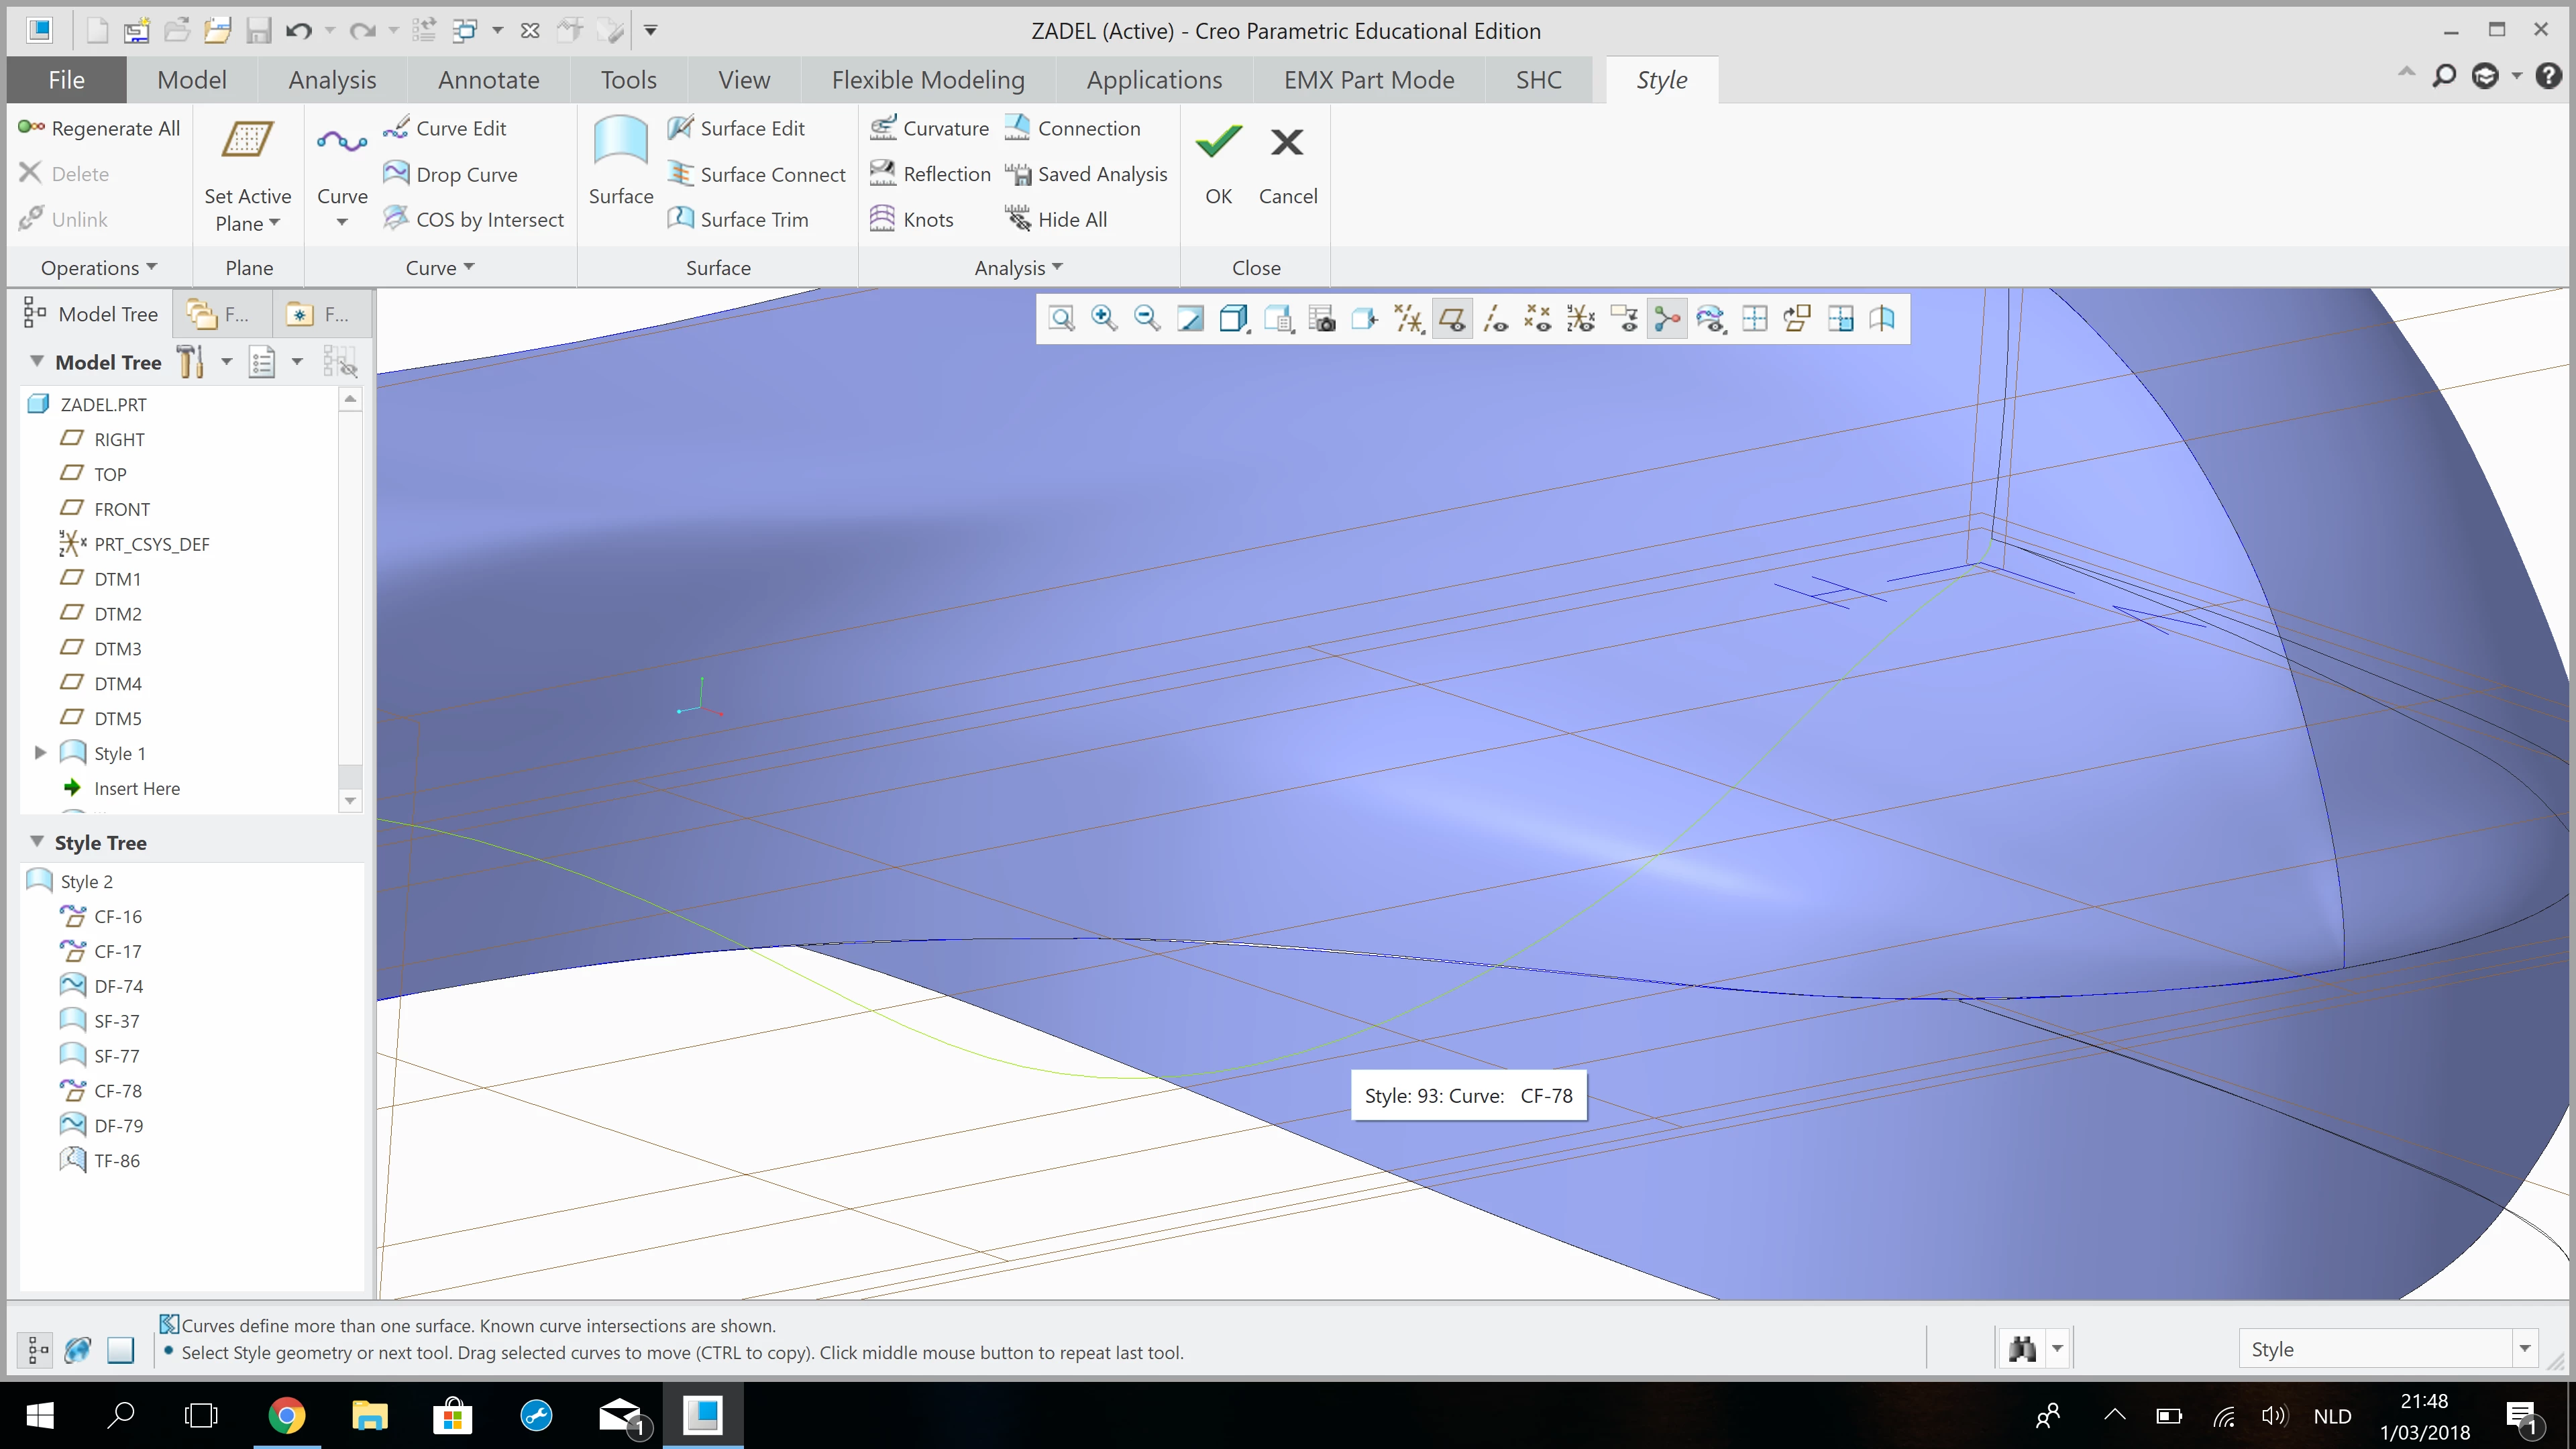The image size is (2576, 1449).
Task: Expand the Operations group menu
Action: click(x=99, y=268)
